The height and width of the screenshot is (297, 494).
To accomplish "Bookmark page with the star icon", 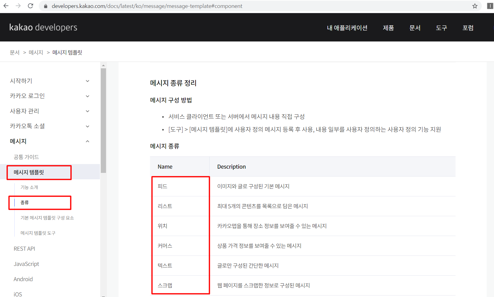I will click(475, 6).
